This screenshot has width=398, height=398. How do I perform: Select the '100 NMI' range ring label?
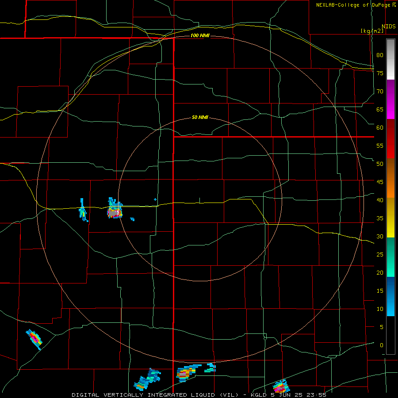click(200, 35)
